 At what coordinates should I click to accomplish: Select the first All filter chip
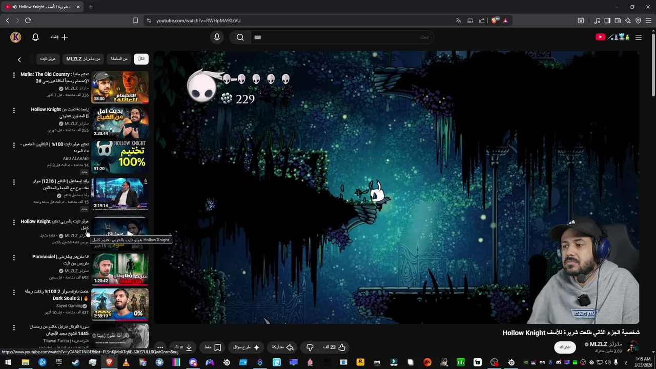pyautogui.click(x=141, y=59)
